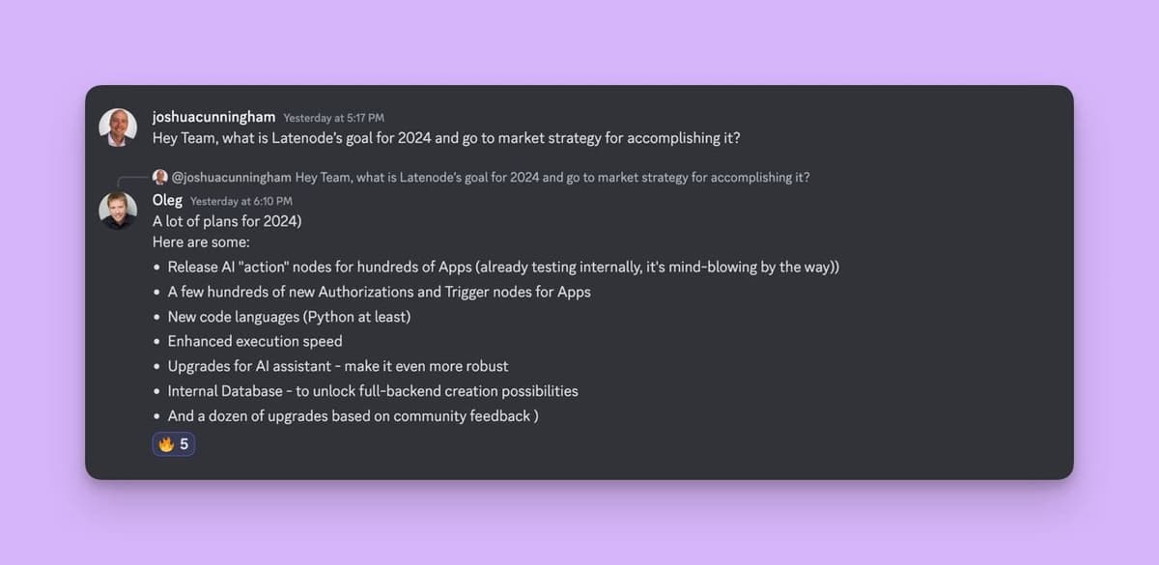The width and height of the screenshot is (1159, 565).
Task: Click the "Yesterday at 5:17 PM" timestamp
Action: point(333,118)
